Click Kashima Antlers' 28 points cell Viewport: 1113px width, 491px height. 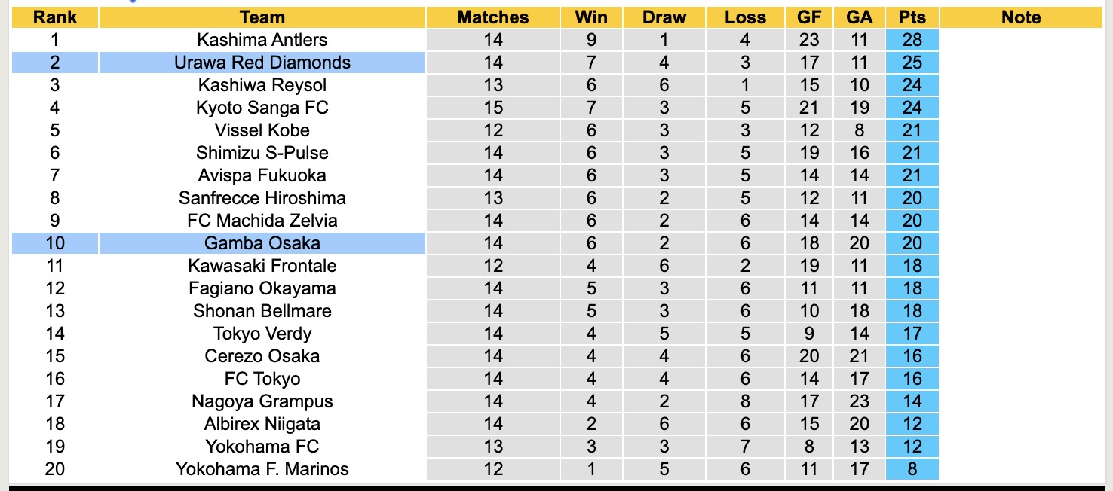point(912,40)
